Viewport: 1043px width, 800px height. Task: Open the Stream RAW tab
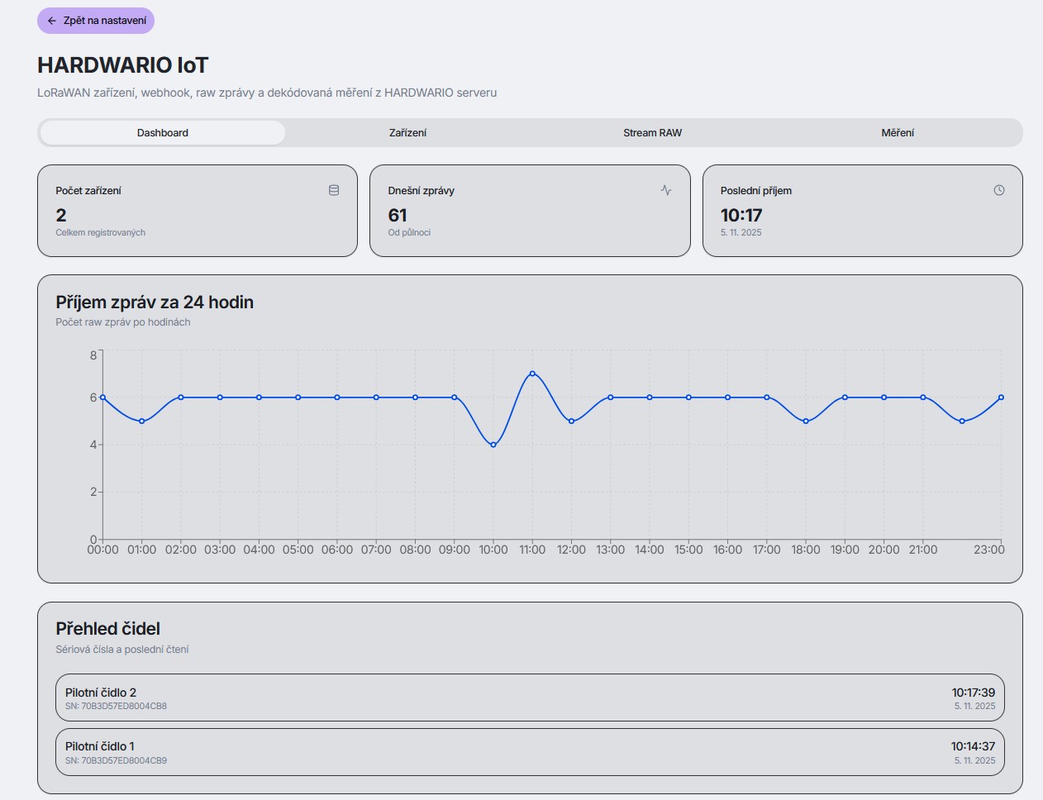[652, 133]
